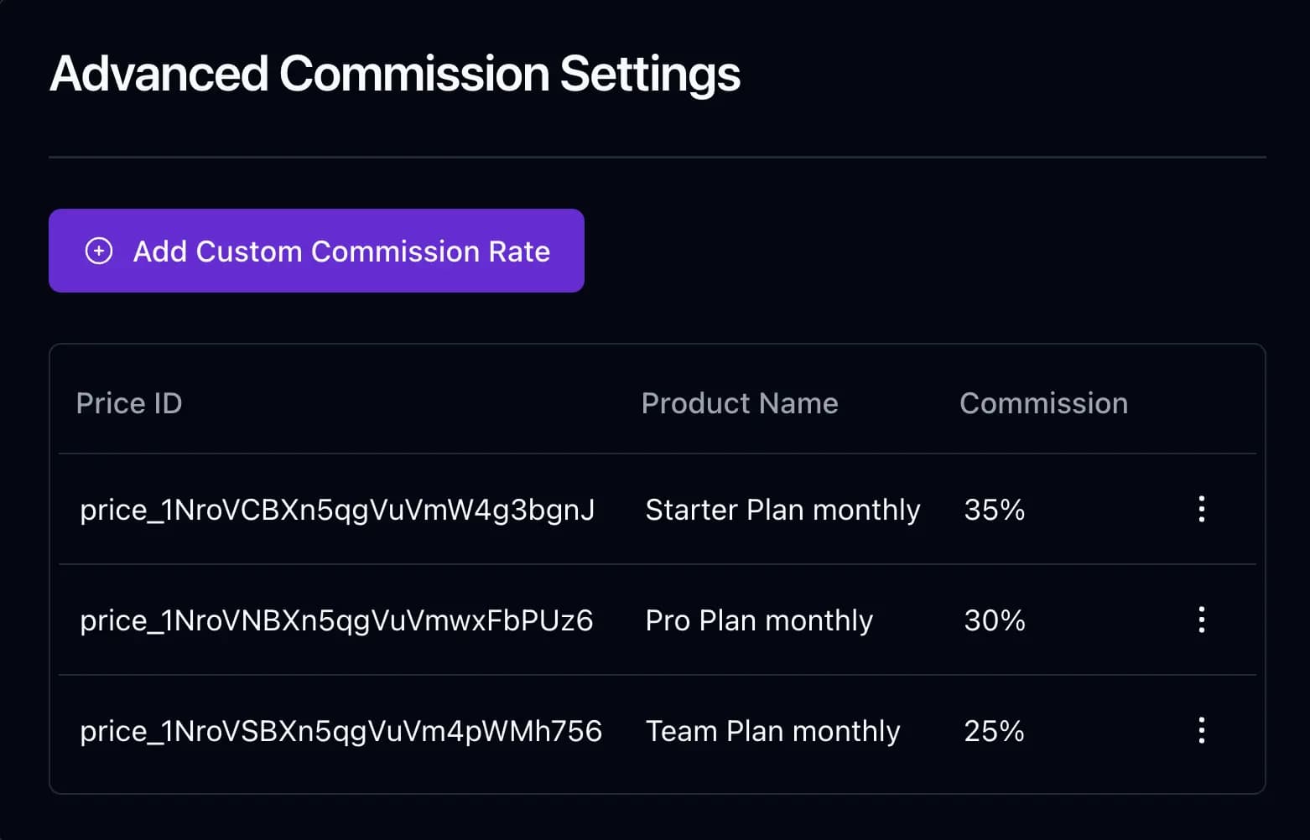The width and height of the screenshot is (1310, 840).
Task: Click the three-dot icon beside 35% commission
Action: pyautogui.click(x=1202, y=509)
